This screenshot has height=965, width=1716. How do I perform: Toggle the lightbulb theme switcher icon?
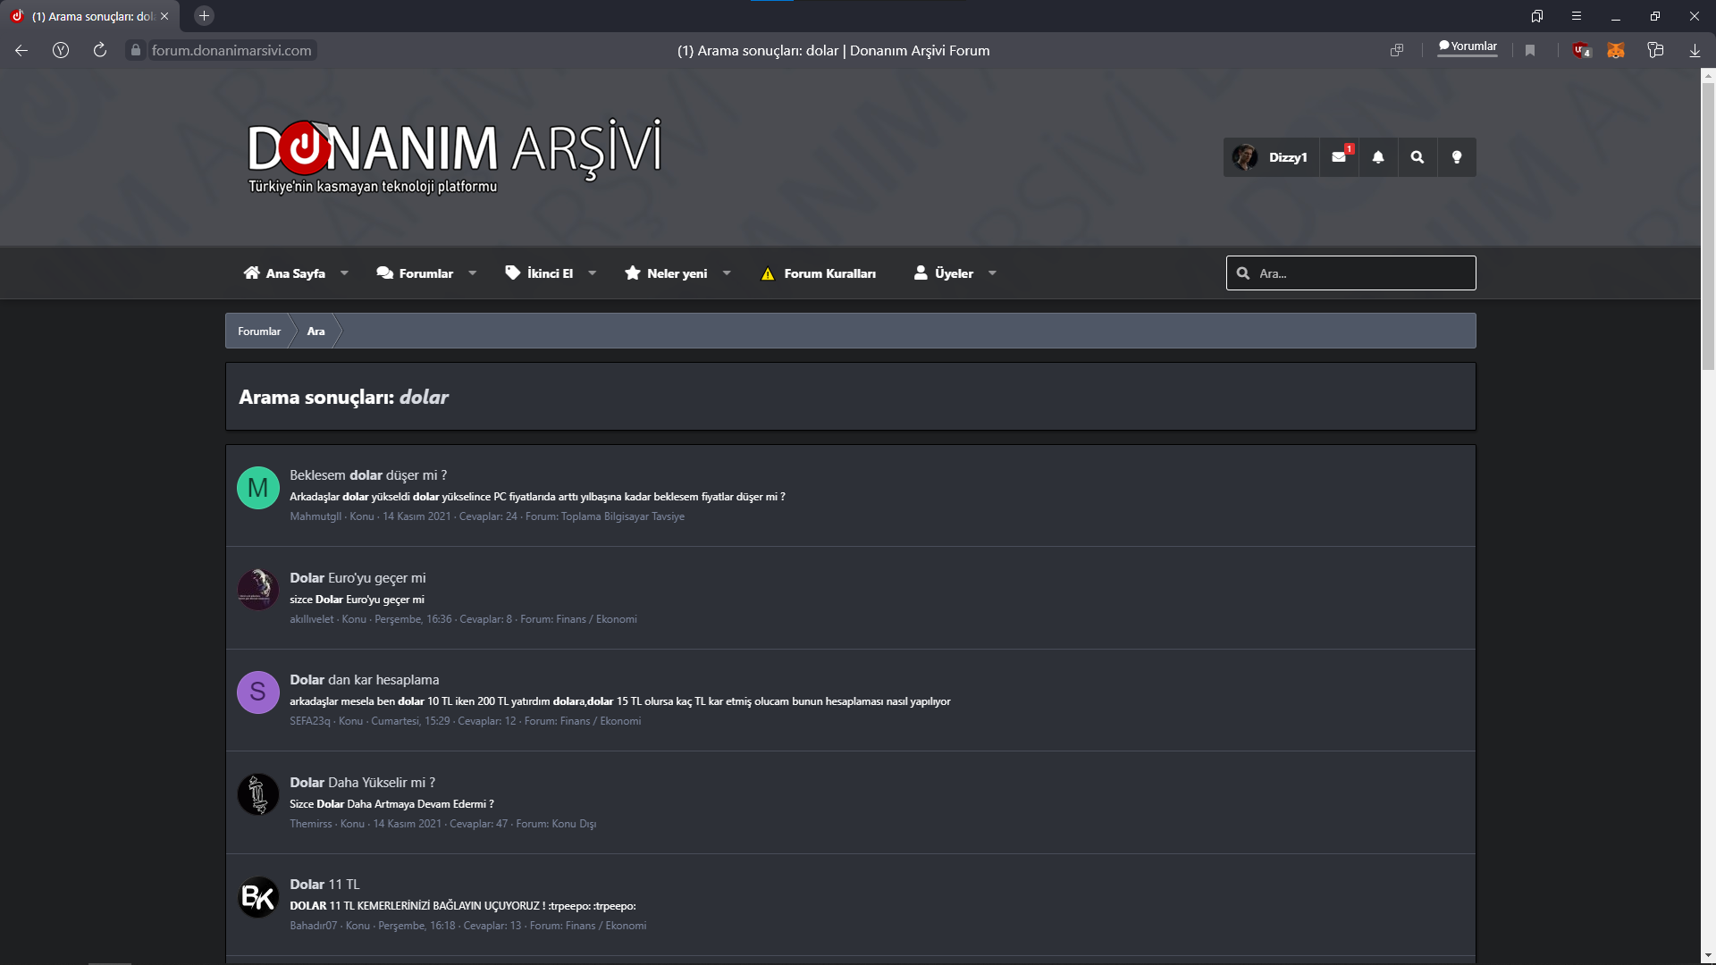tap(1457, 157)
